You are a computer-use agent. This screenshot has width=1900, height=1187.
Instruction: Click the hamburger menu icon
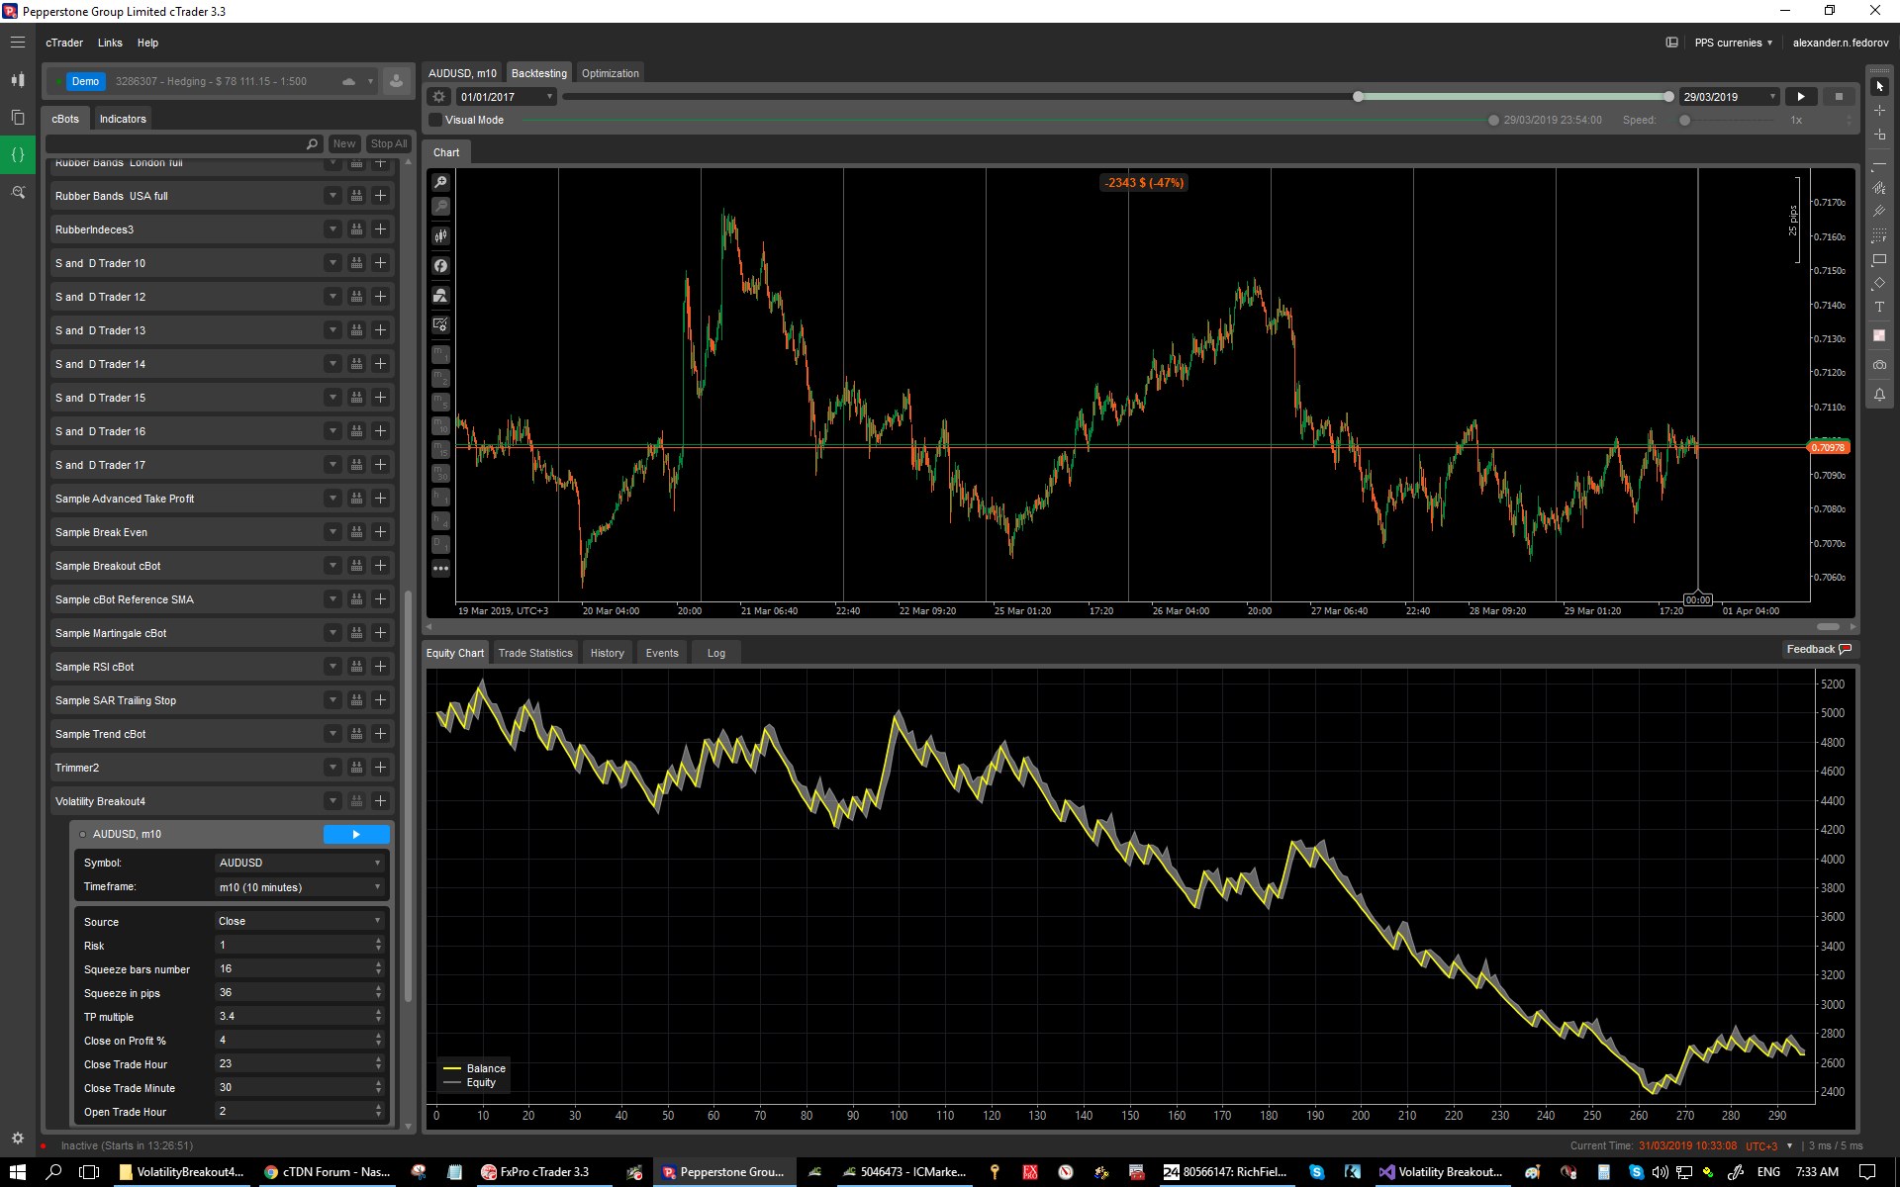pos(18,43)
